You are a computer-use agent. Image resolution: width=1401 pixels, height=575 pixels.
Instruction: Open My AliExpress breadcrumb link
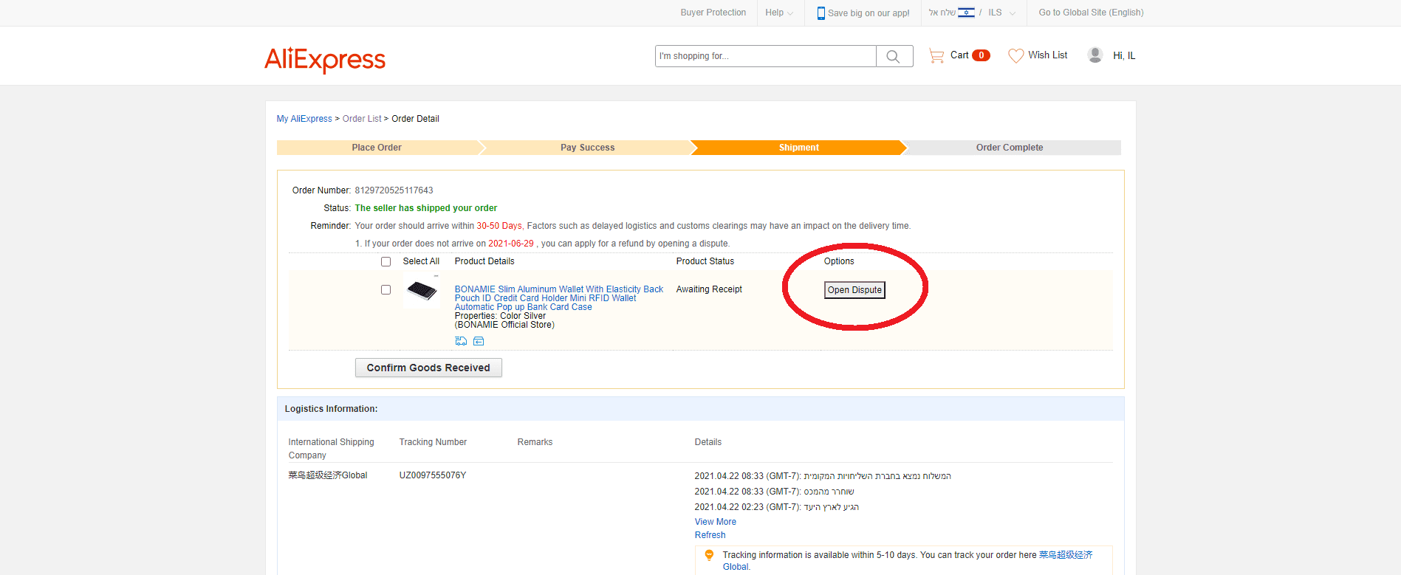pos(304,119)
